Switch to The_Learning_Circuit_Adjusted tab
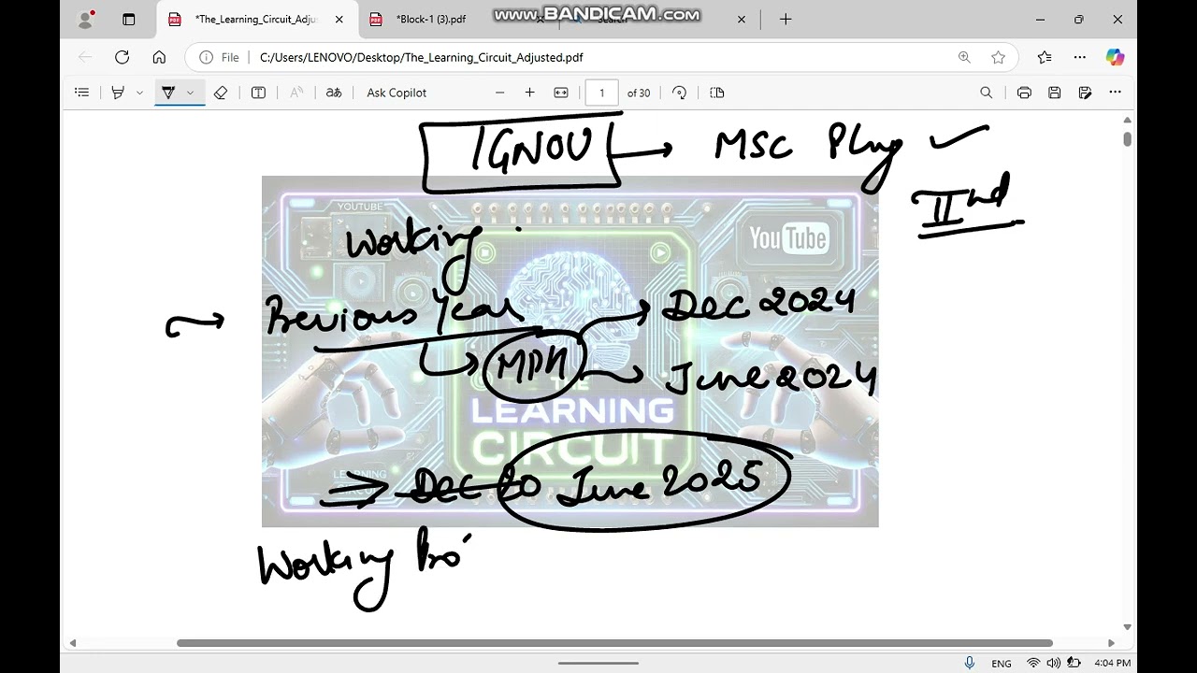The height and width of the screenshot is (673, 1197). point(255,19)
